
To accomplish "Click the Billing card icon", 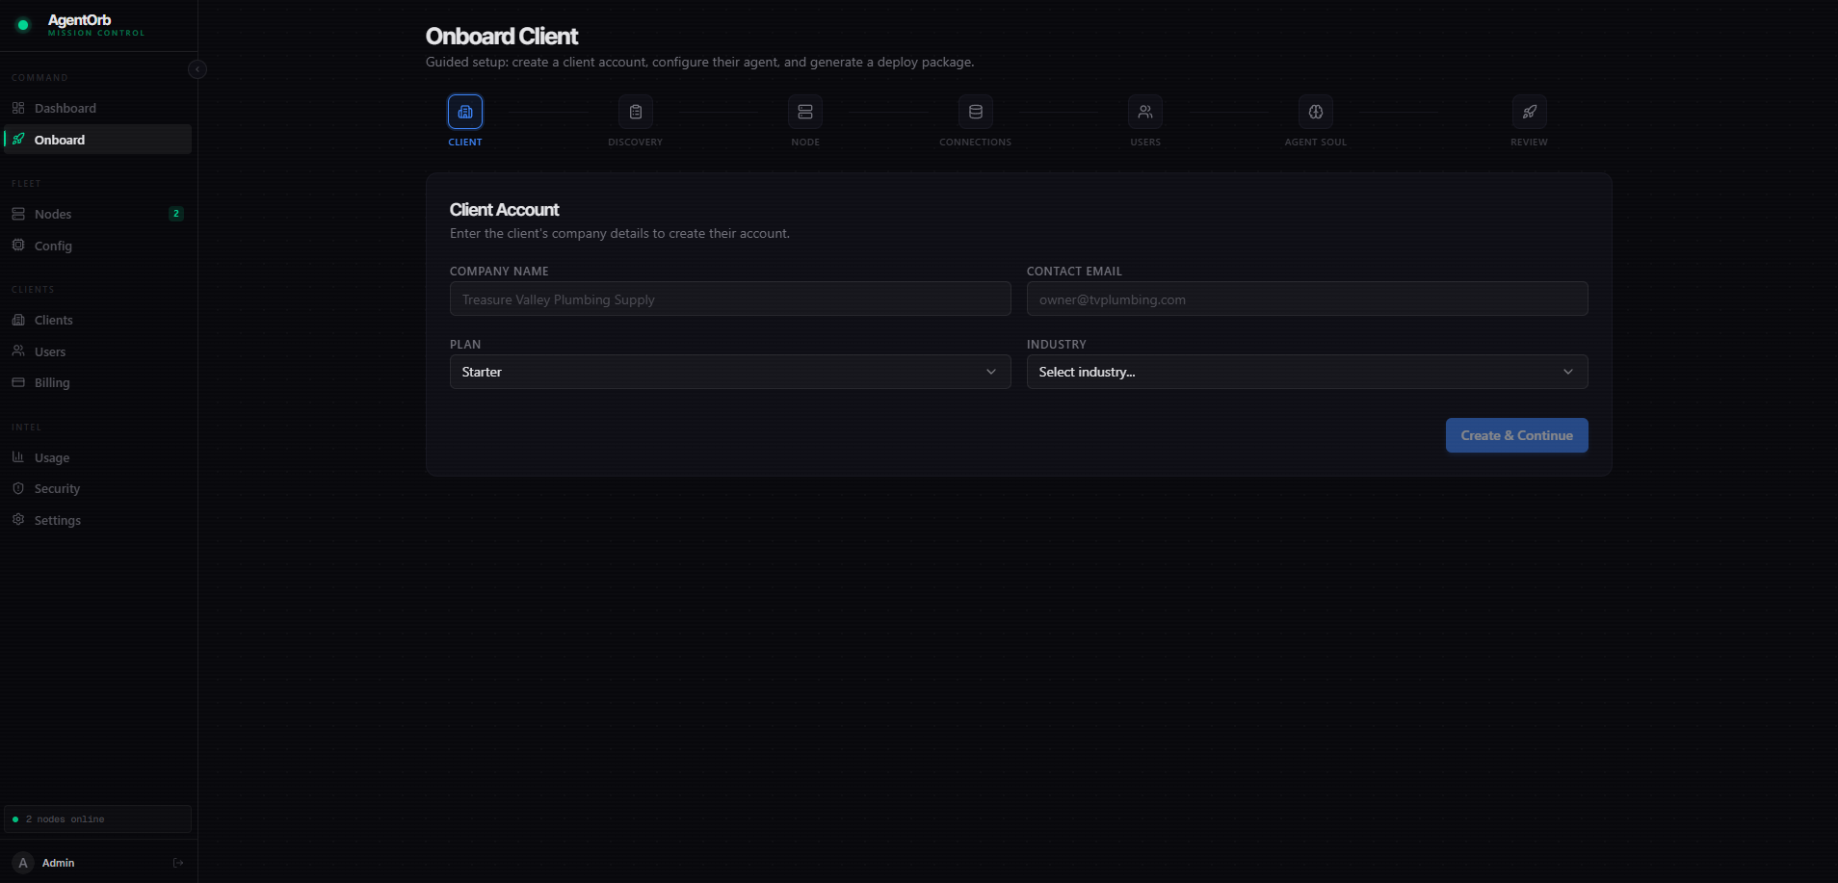I will click(x=18, y=382).
